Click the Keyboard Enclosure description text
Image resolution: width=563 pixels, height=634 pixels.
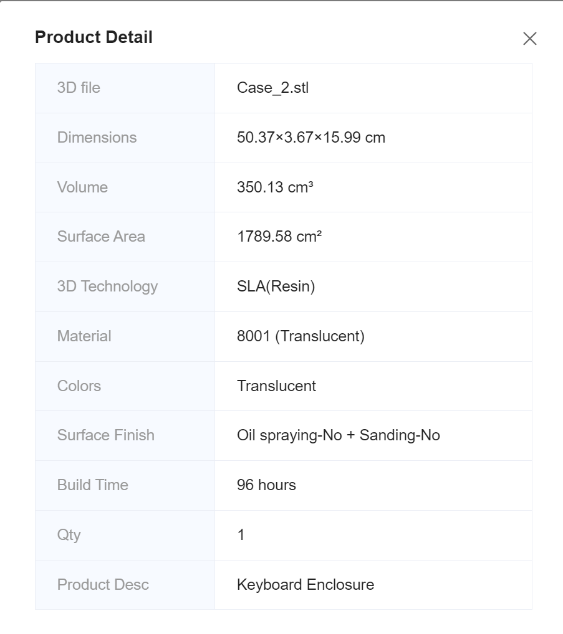click(x=306, y=585)
